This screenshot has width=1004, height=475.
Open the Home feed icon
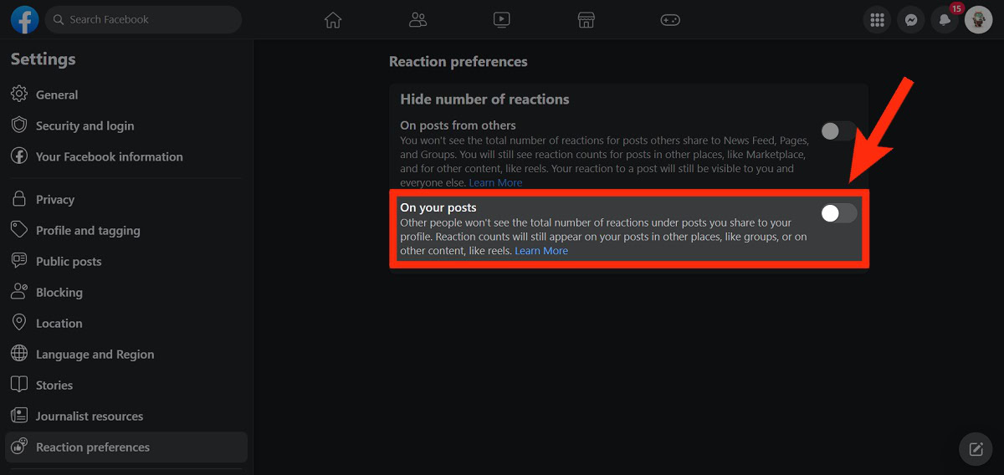coord(333,20)
